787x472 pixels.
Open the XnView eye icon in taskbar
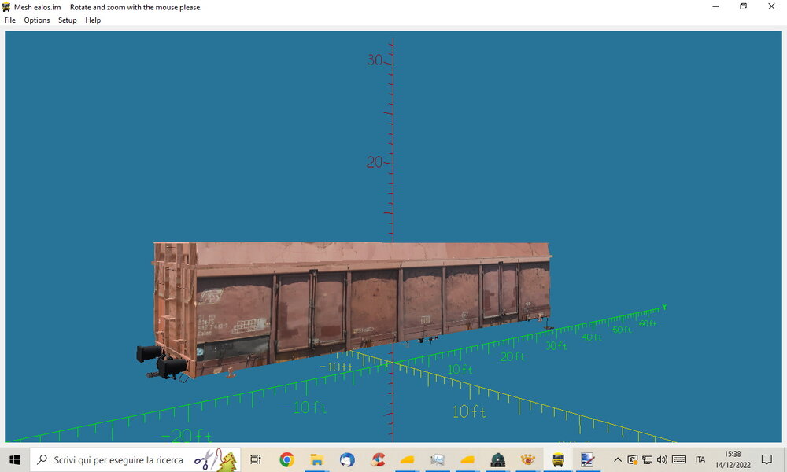[527, 459]
